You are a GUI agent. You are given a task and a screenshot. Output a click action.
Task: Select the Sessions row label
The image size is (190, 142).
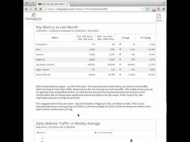point(40,54)
